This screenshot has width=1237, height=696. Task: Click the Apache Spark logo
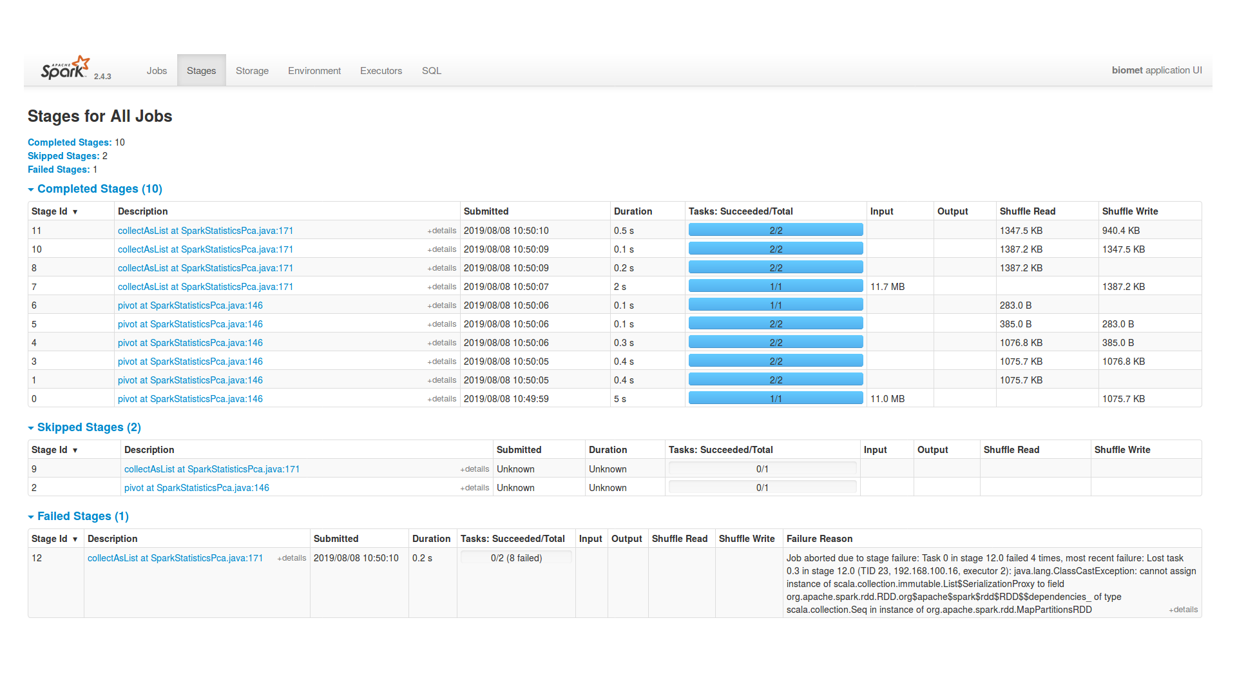coord(65,68)
